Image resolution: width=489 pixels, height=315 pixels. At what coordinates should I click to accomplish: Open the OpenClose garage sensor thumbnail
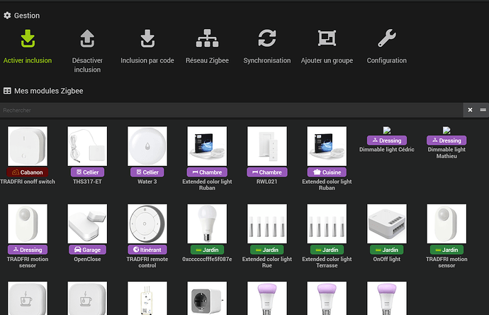(x=87, y=224)
